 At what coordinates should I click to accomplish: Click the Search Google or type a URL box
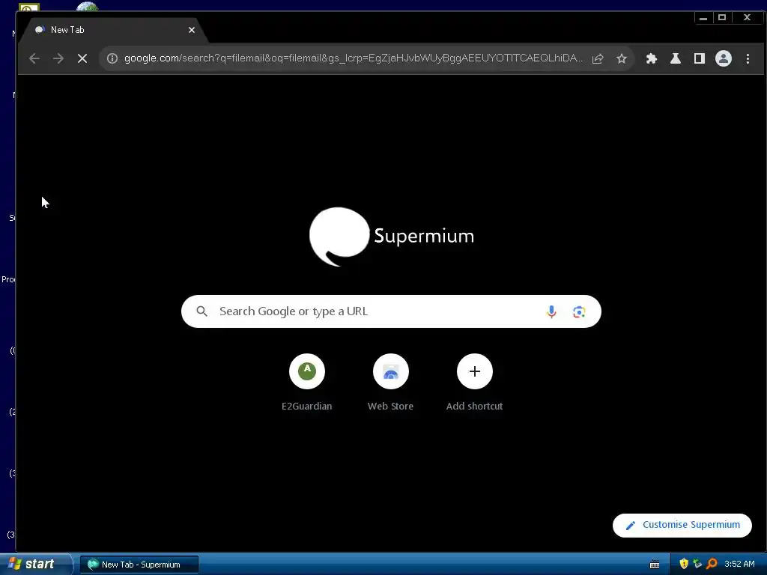(x=391, y=311)
